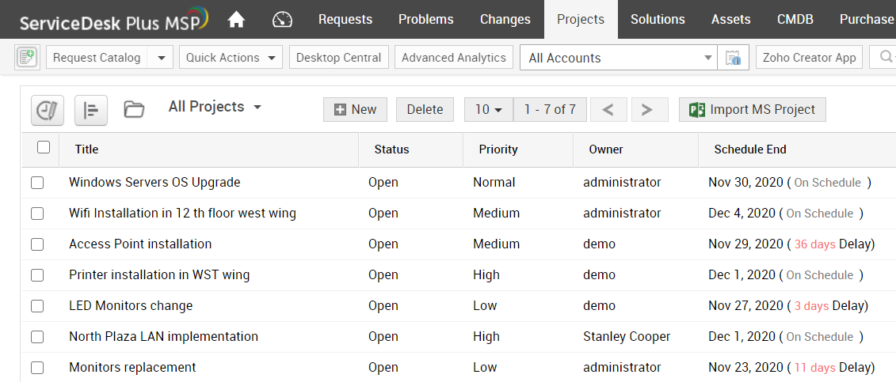Screen dimensions: 896x382
Task: Open the Gantt chart view icon
Action: (91, 110)
